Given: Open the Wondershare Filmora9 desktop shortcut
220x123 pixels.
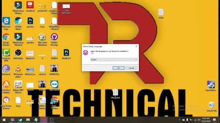Looking at the screenshot, I should click(18, 37).
